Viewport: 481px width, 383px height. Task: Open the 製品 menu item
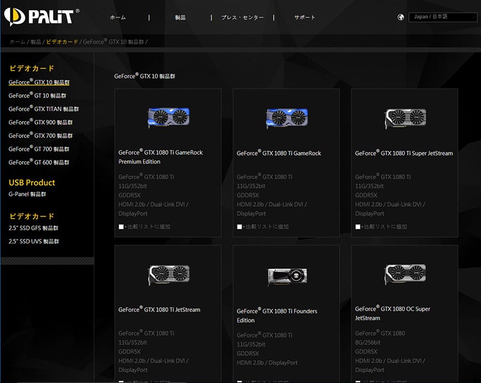180,17
